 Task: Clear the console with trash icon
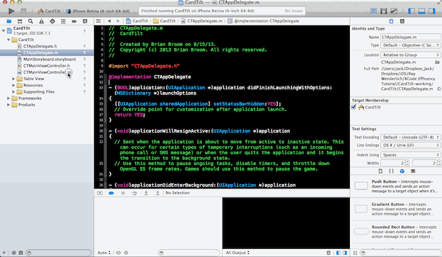coord(328,253)
